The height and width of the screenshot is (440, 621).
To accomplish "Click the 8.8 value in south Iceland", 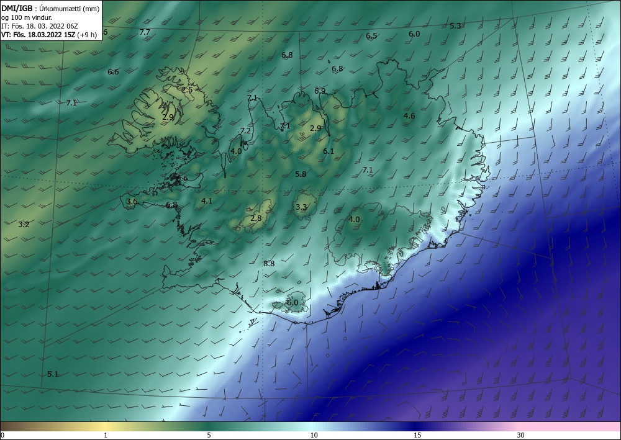I will (x=269, y=264).
